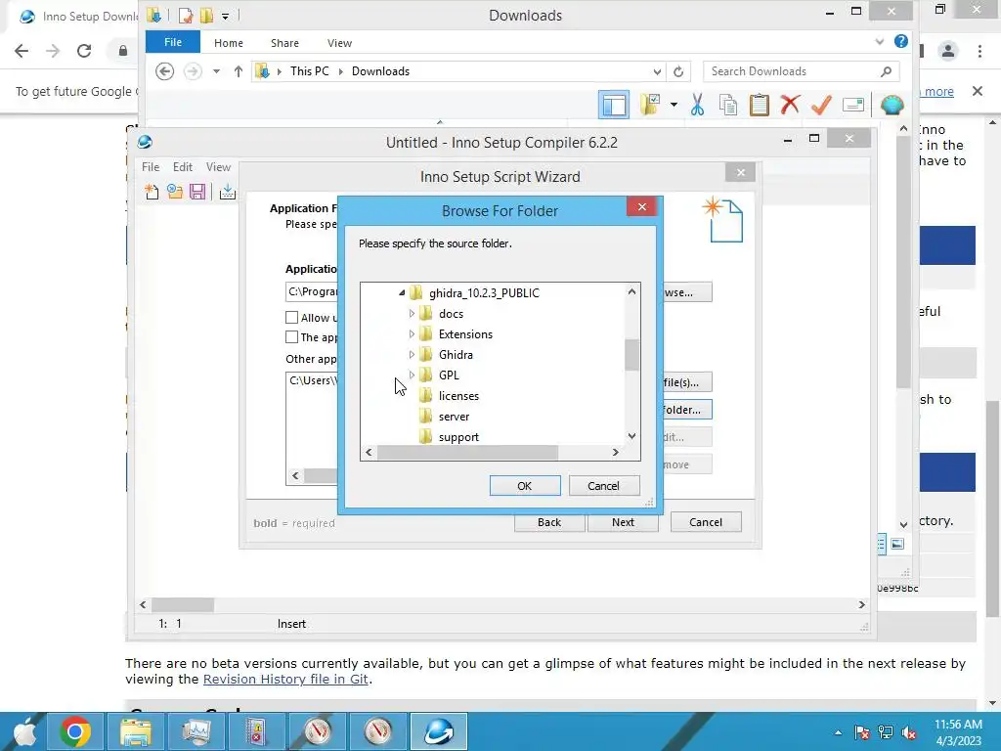
Task: Click folder tree scroll right arrow
Action: pos(616,452)
